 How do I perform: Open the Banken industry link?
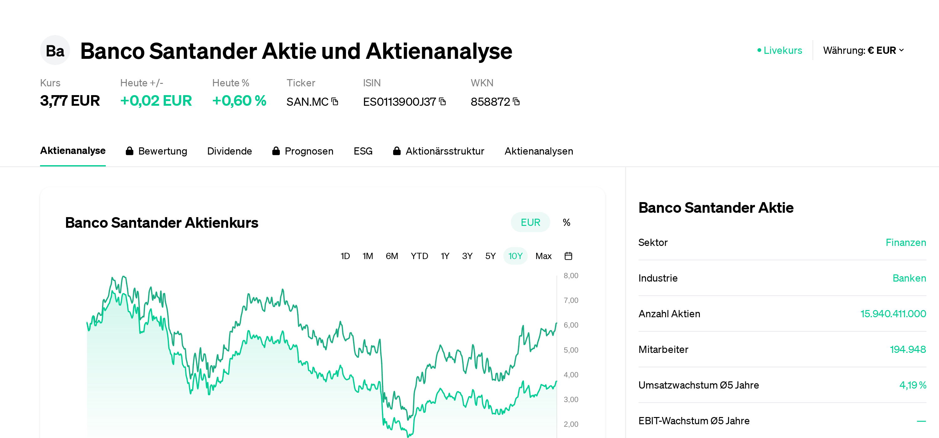(x=909, y=278)
